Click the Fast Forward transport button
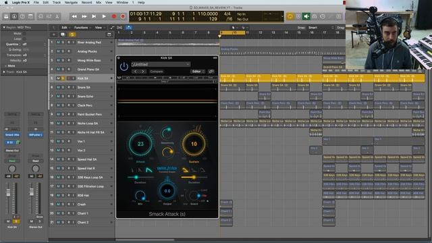 [84, 16]
